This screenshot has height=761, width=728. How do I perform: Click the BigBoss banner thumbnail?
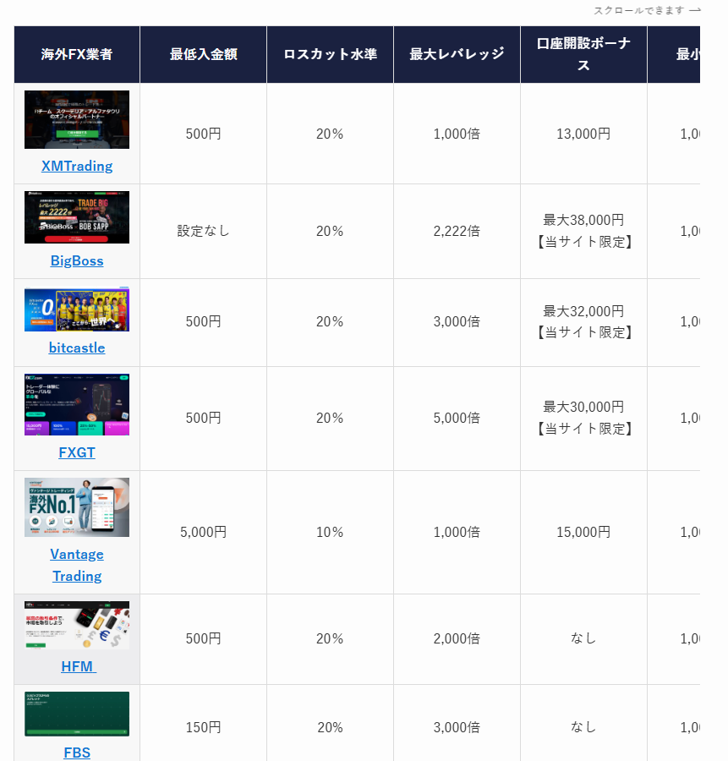[77, 217]
